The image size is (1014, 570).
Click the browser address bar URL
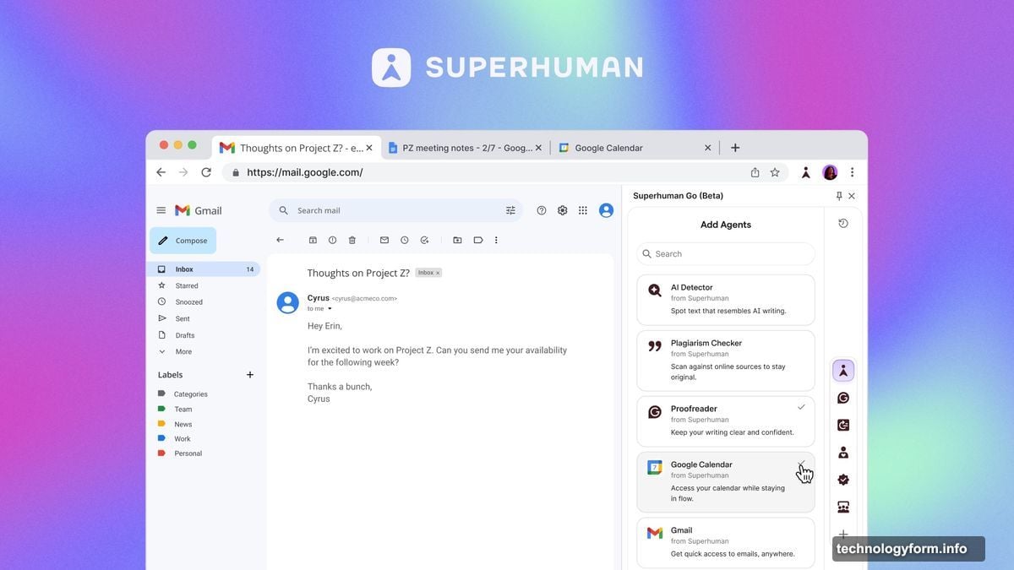[305, 172]
